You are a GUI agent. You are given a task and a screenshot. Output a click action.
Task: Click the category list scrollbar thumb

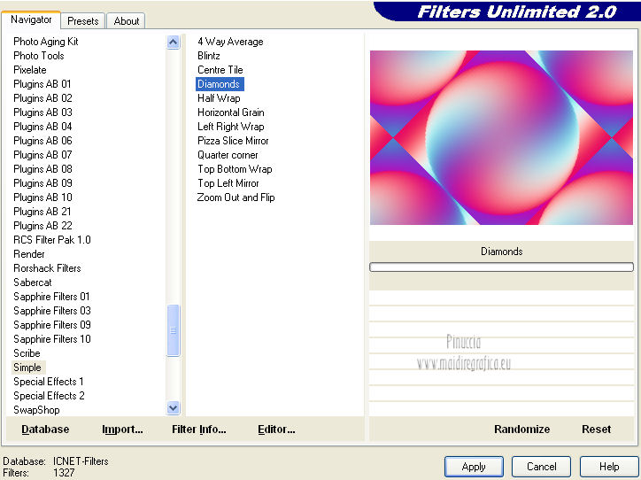tap(173, 330)
